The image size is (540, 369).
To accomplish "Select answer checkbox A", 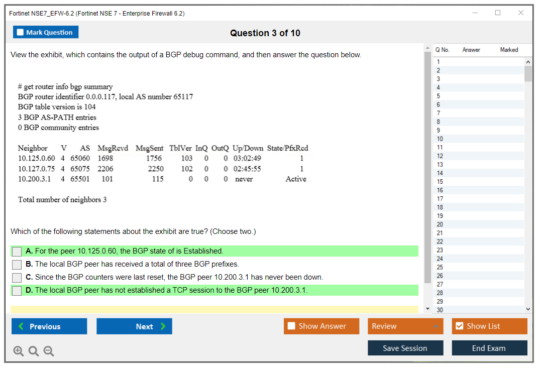I will coord(17,252).
